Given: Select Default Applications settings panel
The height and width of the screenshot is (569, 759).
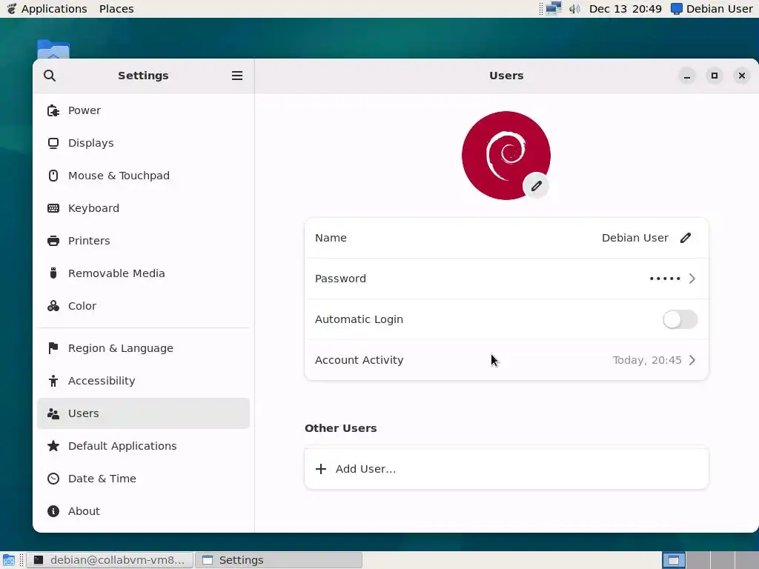Looking at the screenshot, I should (143, 445).
